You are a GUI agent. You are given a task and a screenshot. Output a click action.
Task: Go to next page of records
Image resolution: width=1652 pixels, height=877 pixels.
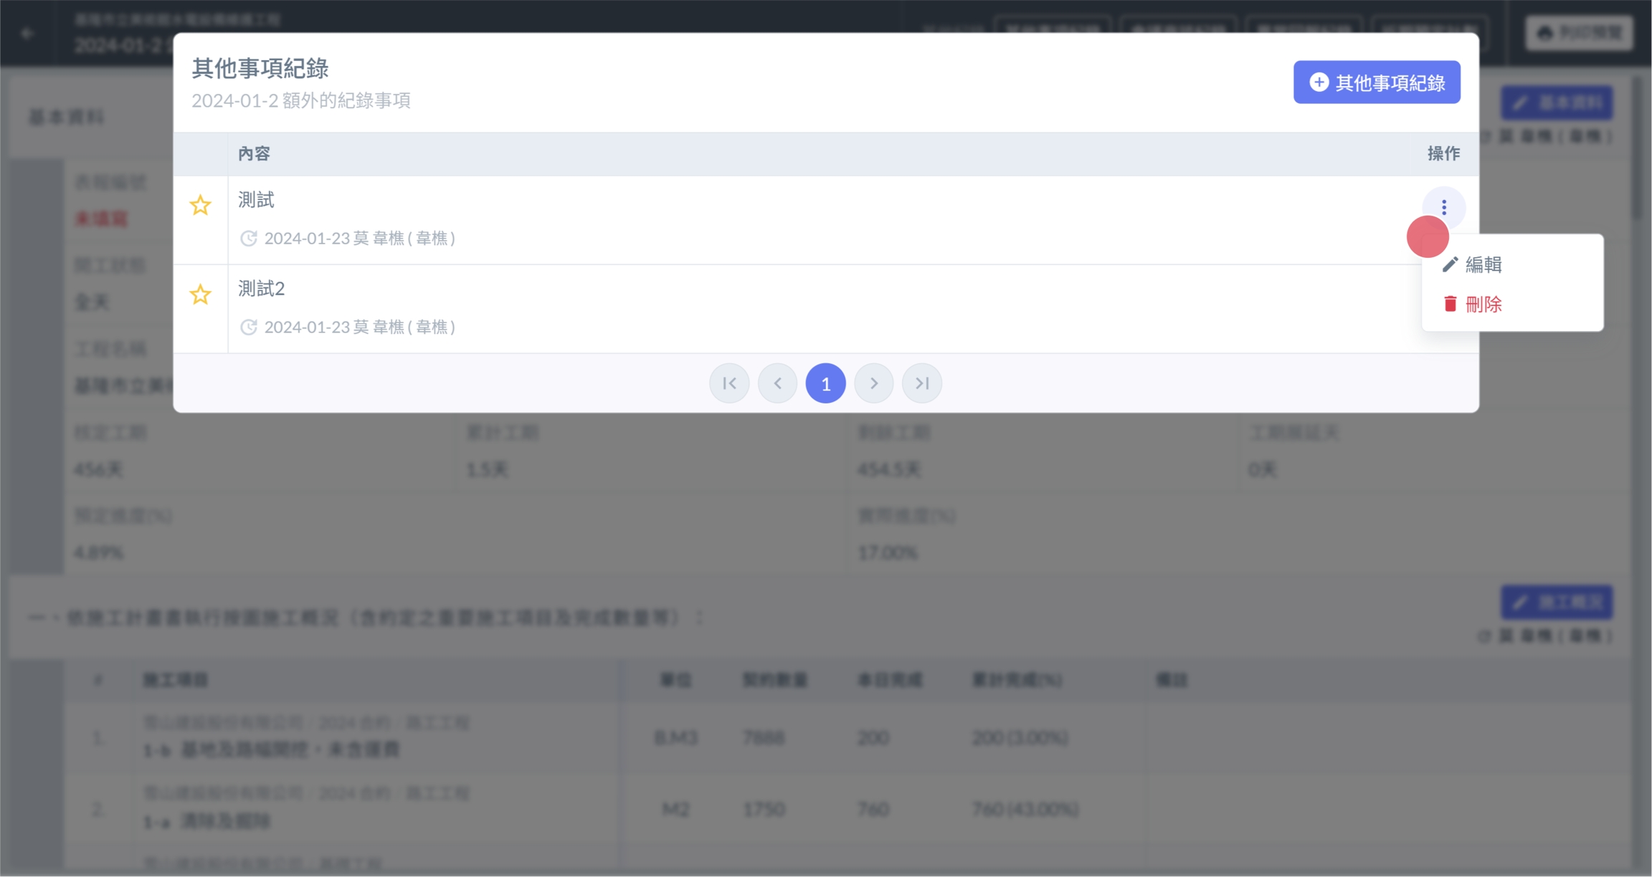pos(873,383)
